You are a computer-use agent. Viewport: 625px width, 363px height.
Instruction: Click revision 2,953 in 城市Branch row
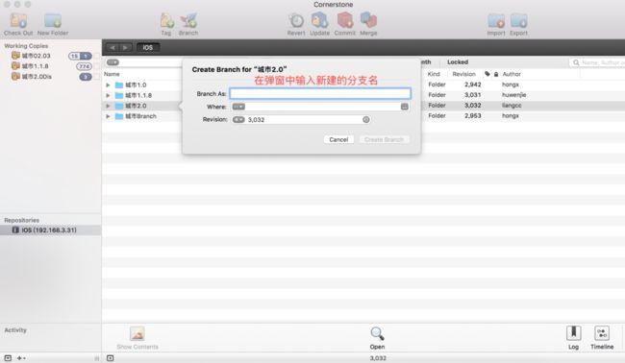coord(473,115)
